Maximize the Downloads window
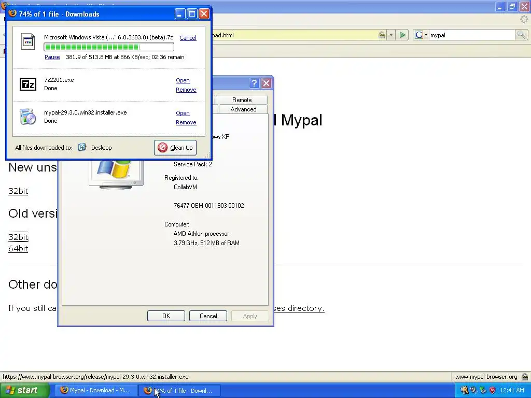Viewport: 531px width, 398px height. tap(192, 14)
